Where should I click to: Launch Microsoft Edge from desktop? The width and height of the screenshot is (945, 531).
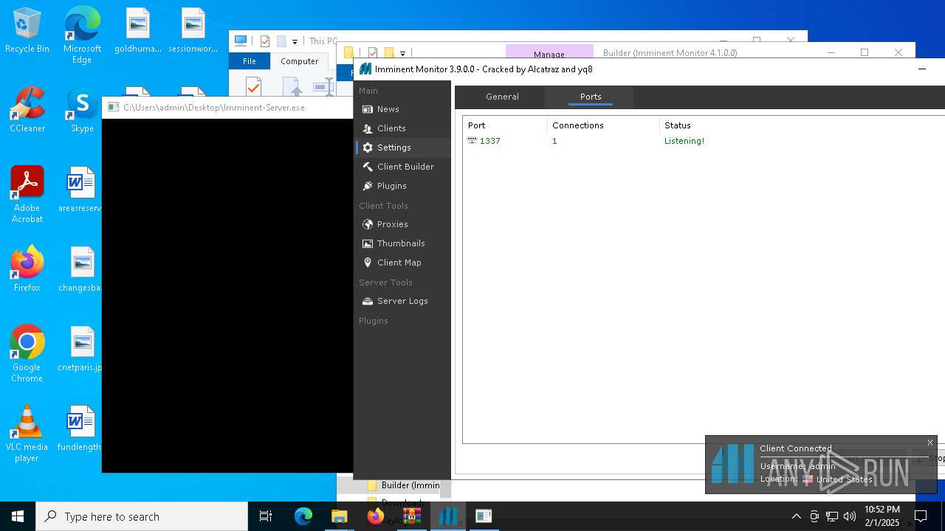coord(82,35)
